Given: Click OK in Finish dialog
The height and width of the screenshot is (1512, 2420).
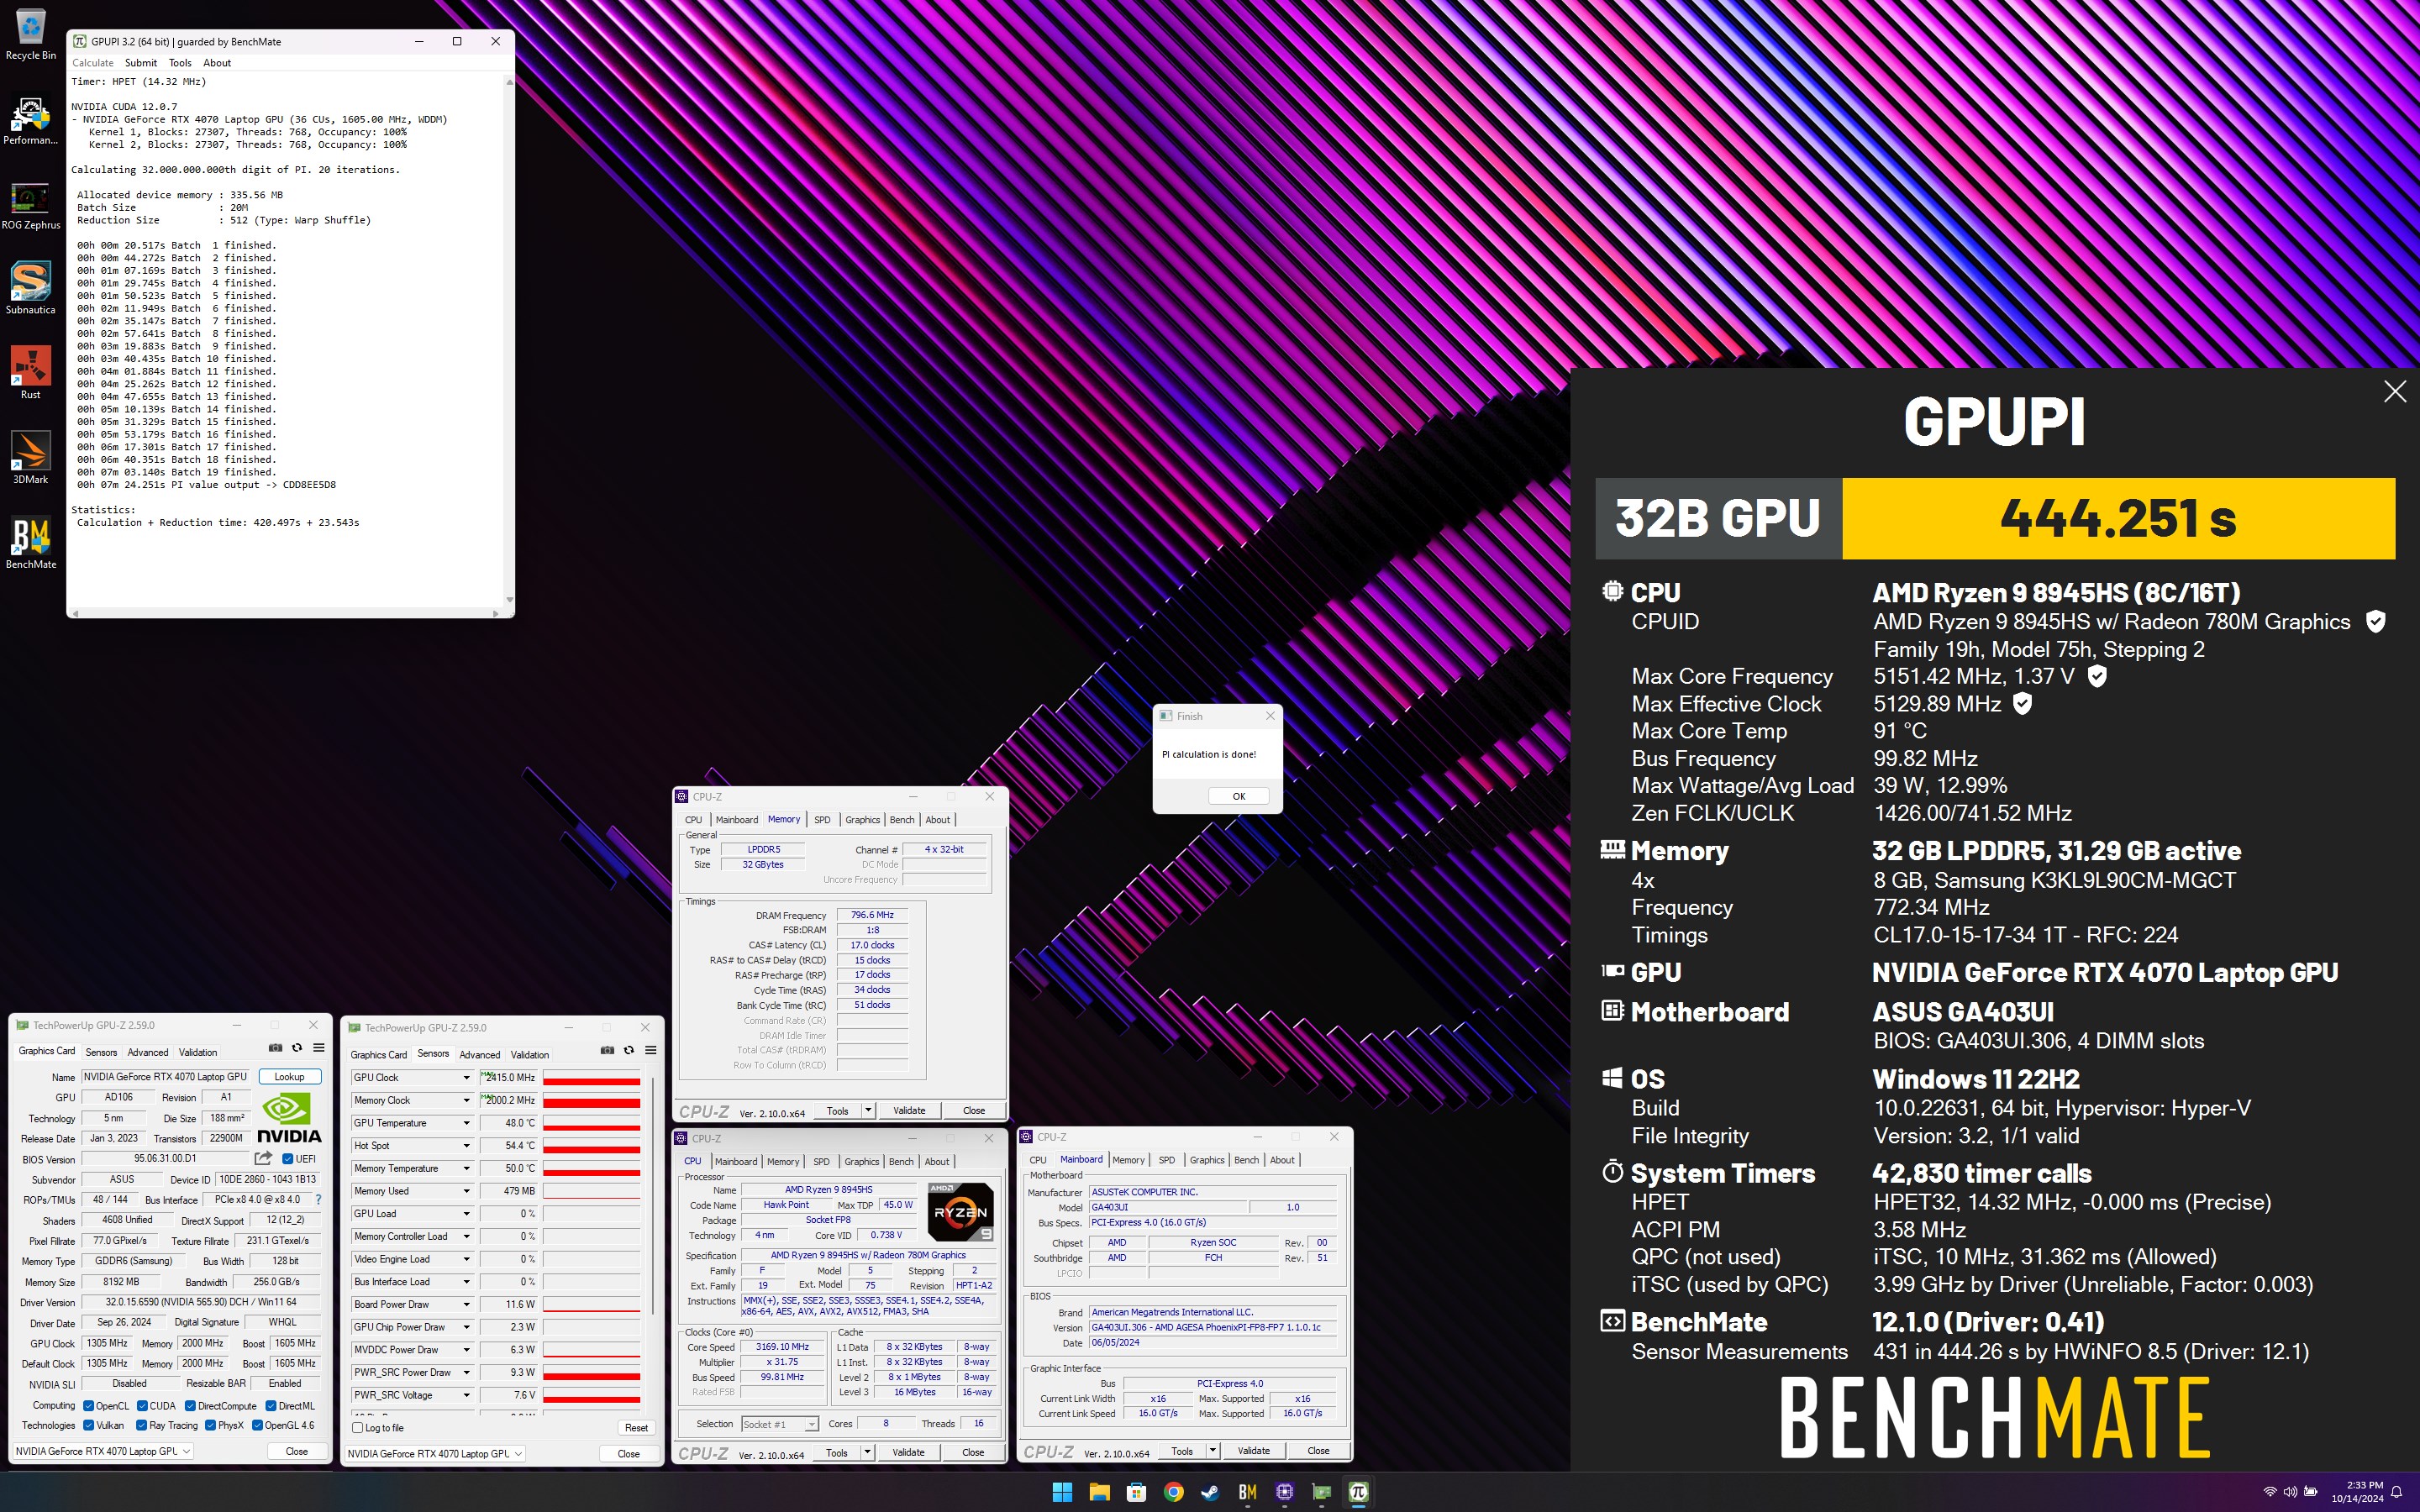Looking at the screenshot, I should (x=1239, y=796).
